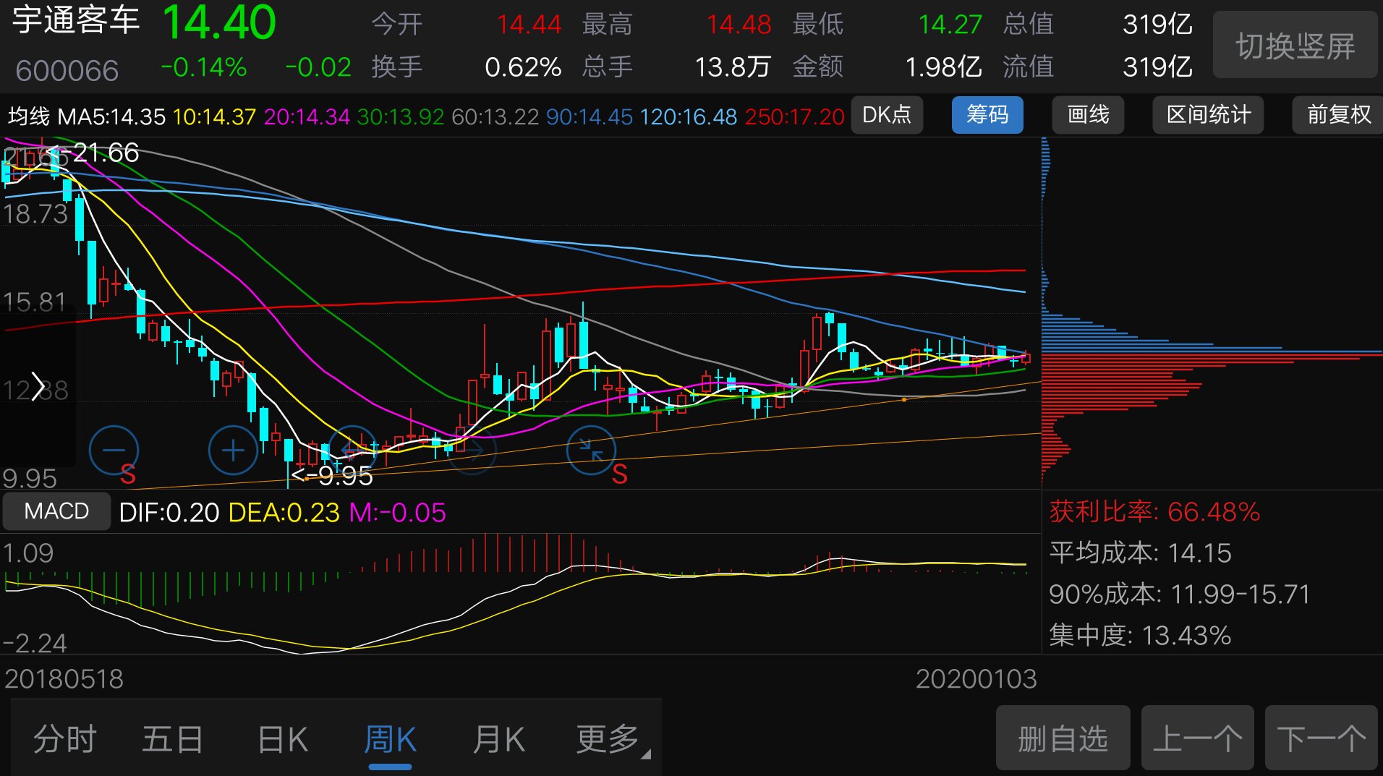Tap the green 30:13.92 MA readout
The height and width of the screenshot is (776, 1383).
(401, 116)
